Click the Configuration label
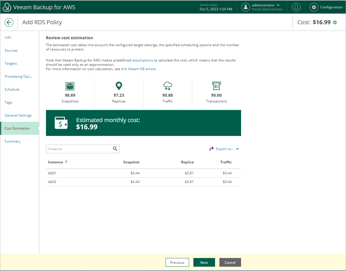346x271 pixels. click(x=332, y=7)
